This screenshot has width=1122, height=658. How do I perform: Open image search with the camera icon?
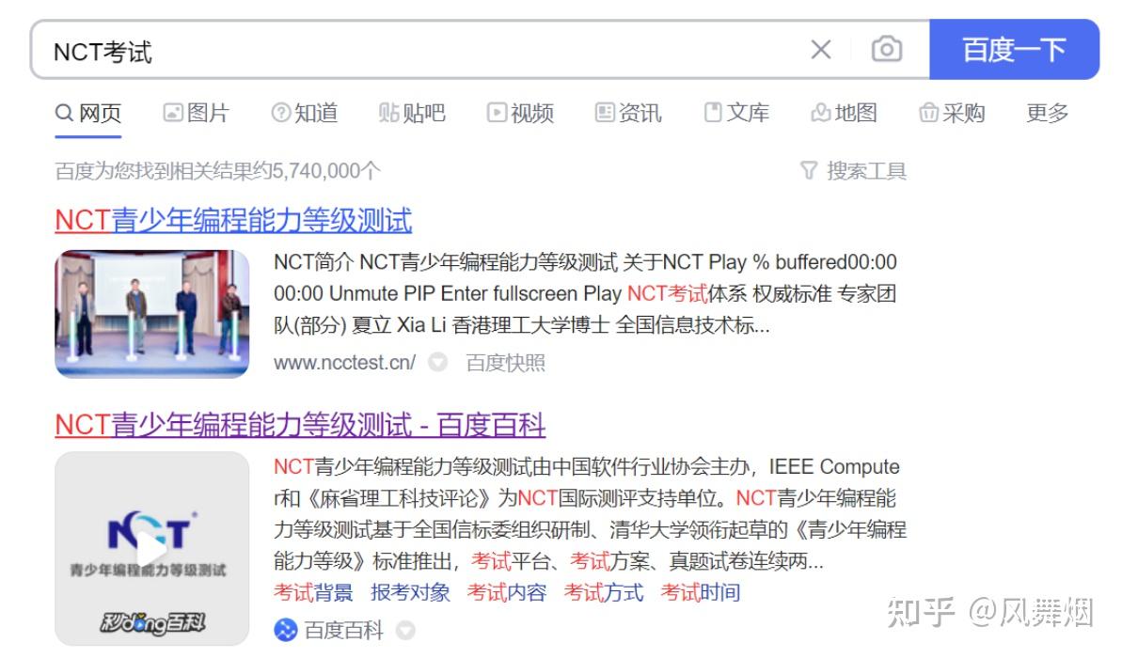pyautogui.click(x=885, y=49)
